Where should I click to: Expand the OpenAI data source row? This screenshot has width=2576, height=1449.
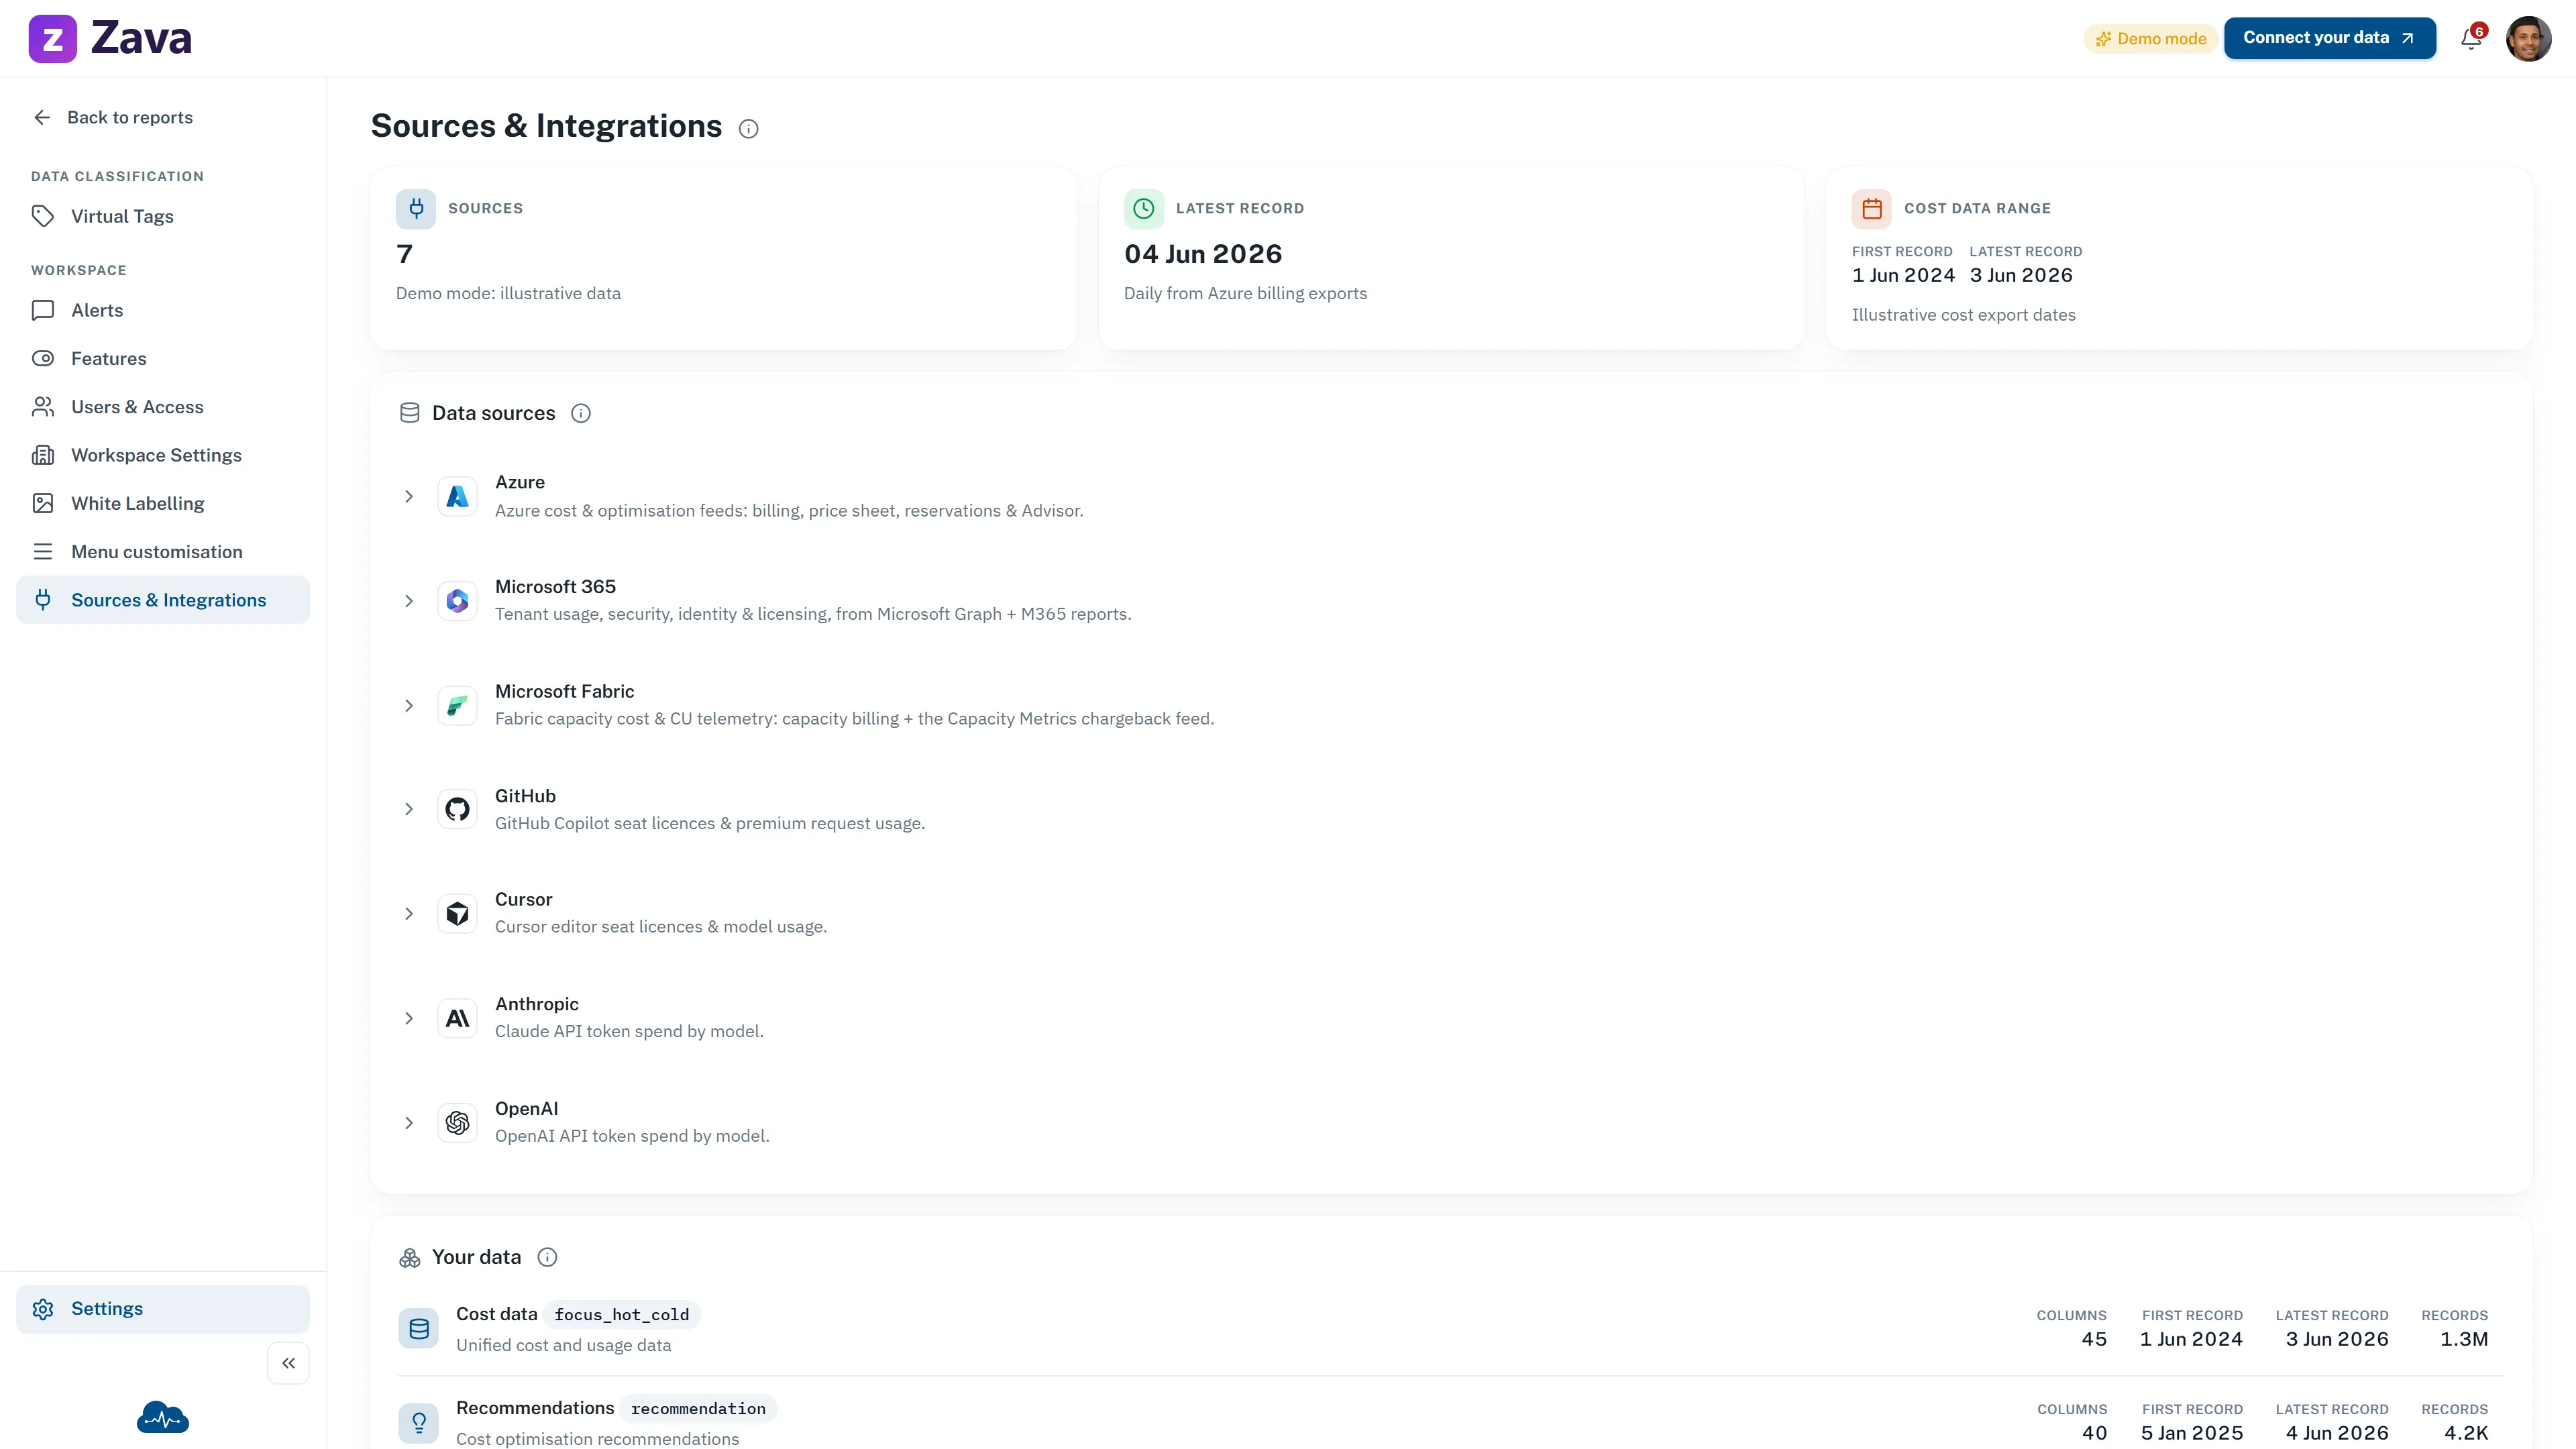409,1123
